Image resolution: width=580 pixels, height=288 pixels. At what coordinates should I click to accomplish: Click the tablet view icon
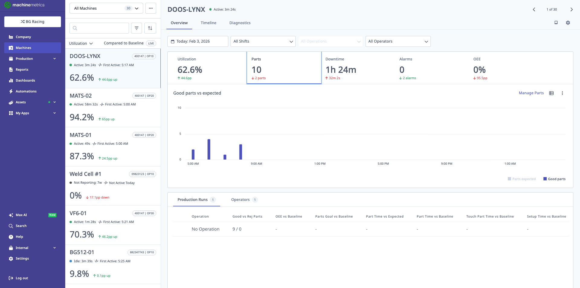(556, 23)
